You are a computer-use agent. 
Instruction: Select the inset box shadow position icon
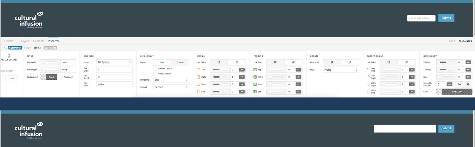(x=468, y=84)
